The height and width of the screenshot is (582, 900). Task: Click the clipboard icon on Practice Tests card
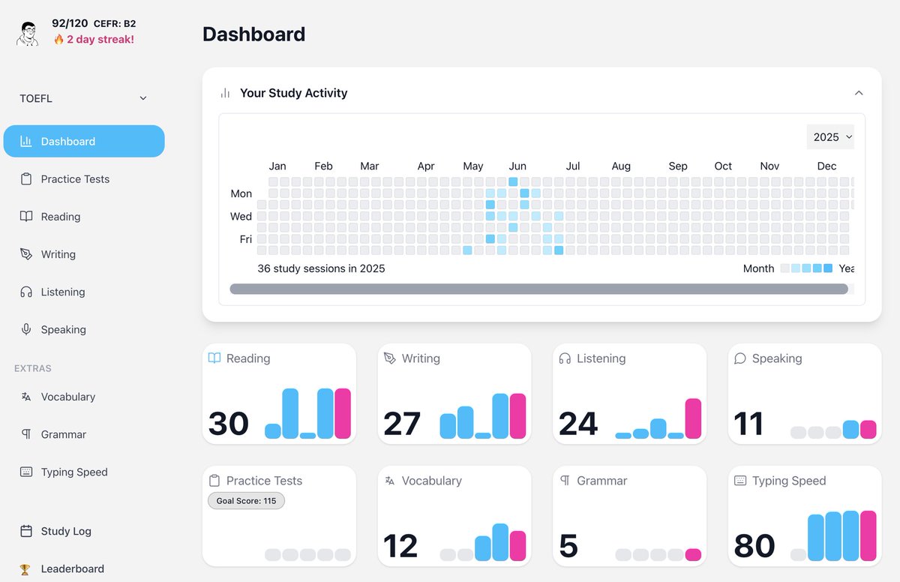pyautogui.click(x=214, y=480)
